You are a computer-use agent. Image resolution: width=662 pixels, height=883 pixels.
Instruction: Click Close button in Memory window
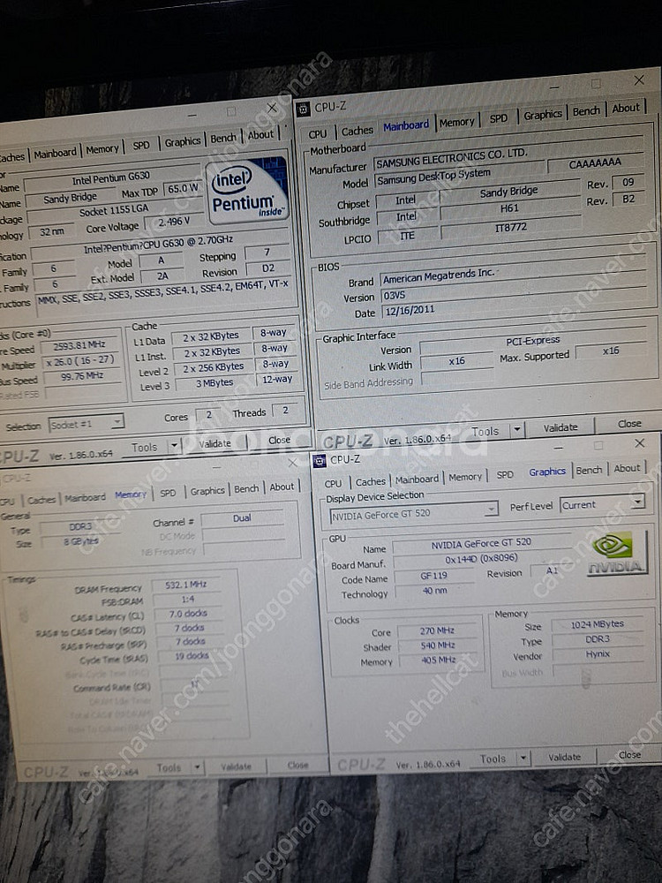click(297, 765)
